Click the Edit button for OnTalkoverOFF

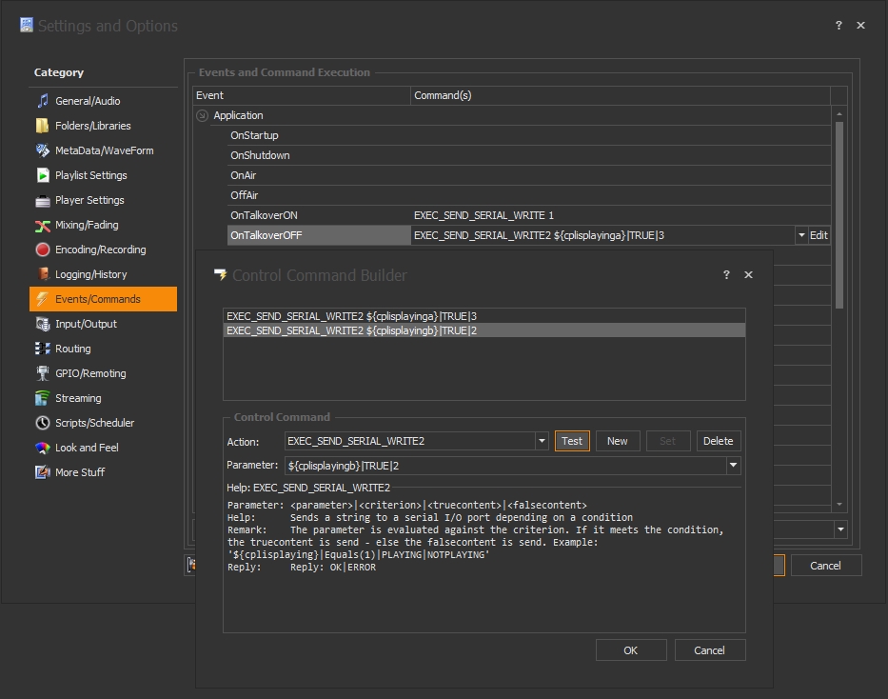819,235
